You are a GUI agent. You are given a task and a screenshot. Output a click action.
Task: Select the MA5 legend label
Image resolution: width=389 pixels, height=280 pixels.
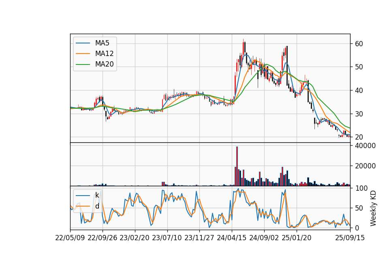102,43
